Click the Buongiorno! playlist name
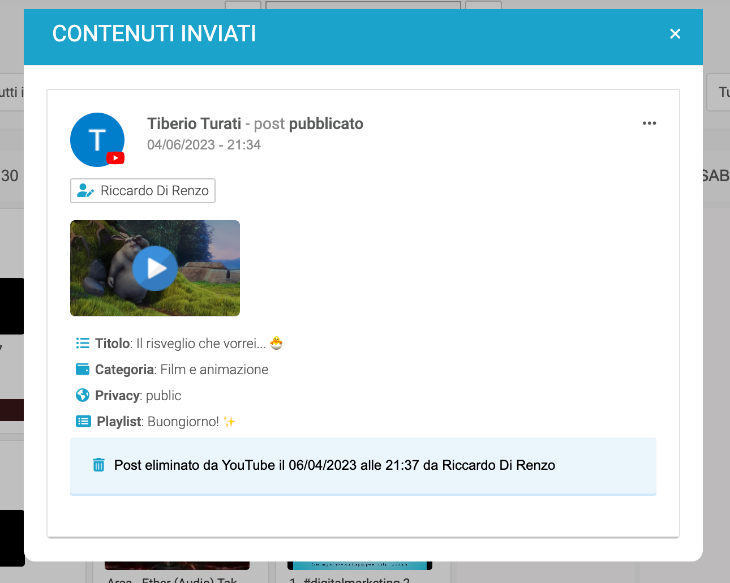 tap(183, 422)
